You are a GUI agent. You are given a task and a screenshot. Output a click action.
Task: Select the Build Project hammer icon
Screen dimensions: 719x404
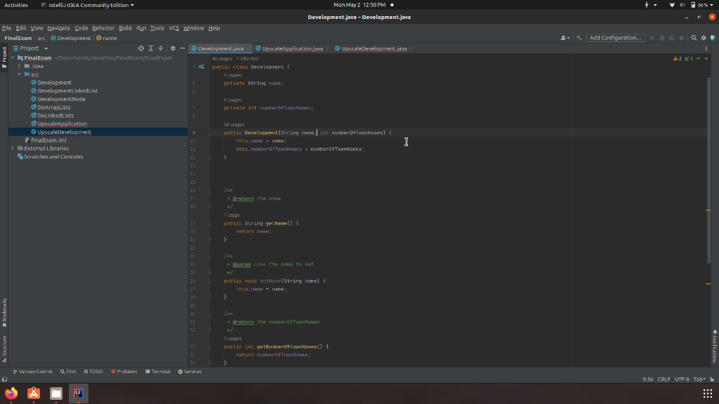coord(579,37)
